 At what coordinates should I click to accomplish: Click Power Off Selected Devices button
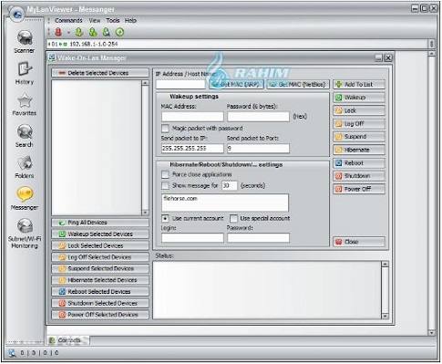coord(100,315)
